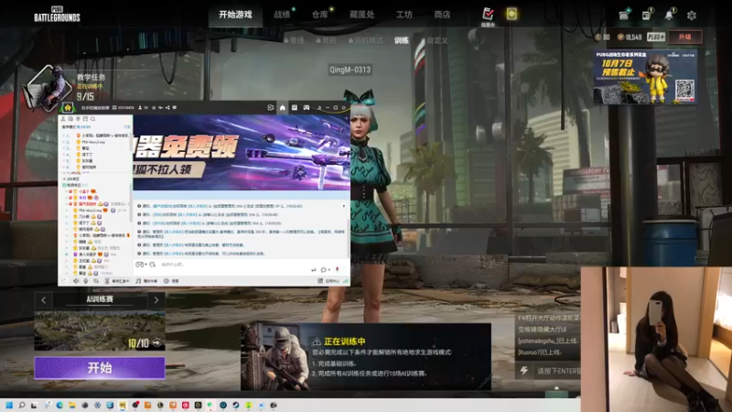Viewport: 732px width, 412px height.
Task: Click the send enter arrow in chat
Action: 314,269
